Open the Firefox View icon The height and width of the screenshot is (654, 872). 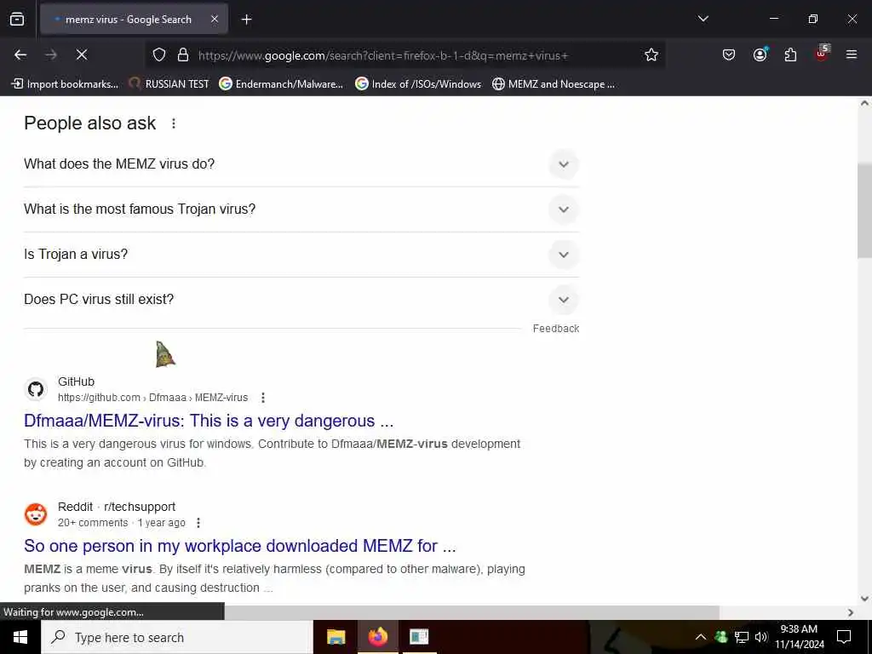(17, 20)
